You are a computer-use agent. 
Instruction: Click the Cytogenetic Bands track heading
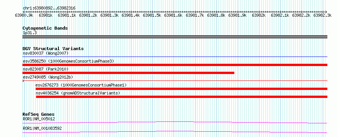click(x=45, y=28)
